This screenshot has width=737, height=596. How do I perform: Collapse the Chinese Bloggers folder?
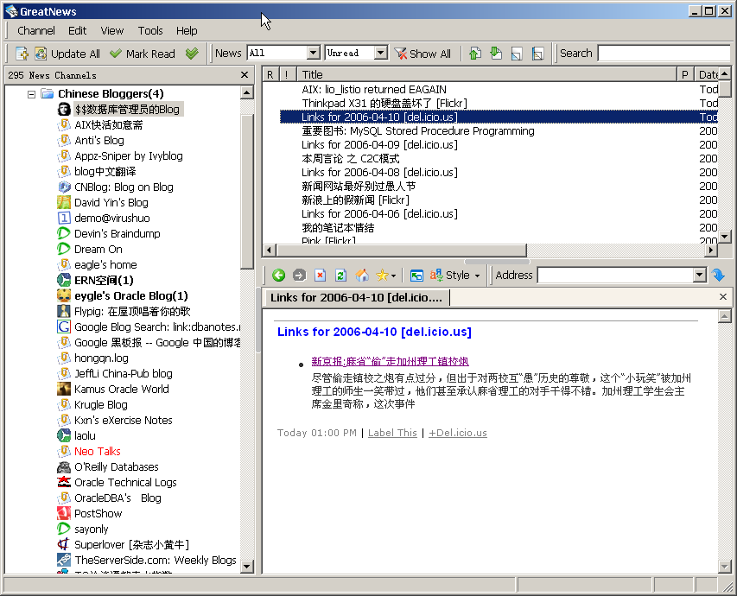[x=31, y=94]
